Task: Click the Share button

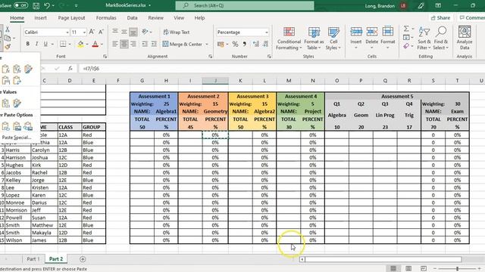Action: pos(440,18)
